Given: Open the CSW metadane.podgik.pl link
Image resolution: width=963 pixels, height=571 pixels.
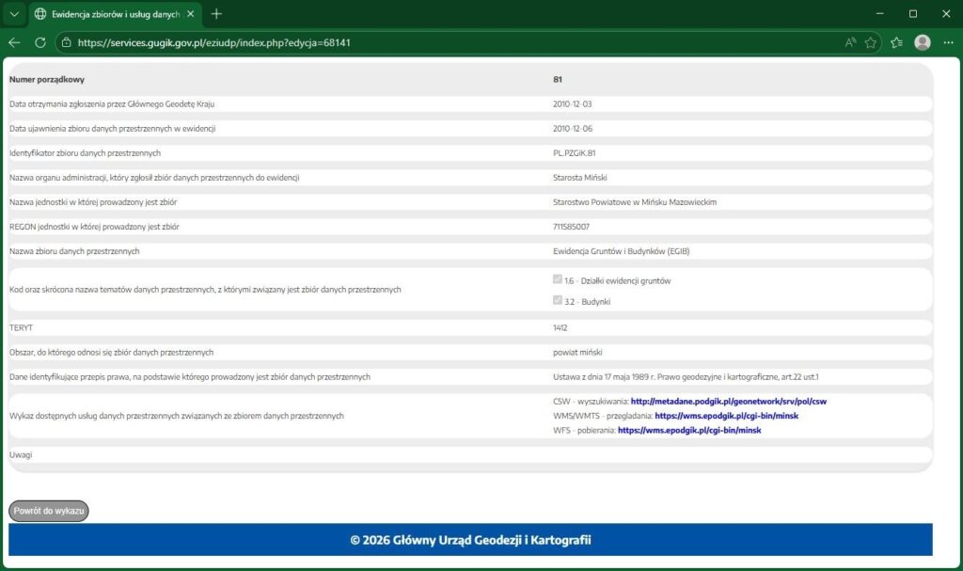Looking at the screenshot, I should click(729, 402).
